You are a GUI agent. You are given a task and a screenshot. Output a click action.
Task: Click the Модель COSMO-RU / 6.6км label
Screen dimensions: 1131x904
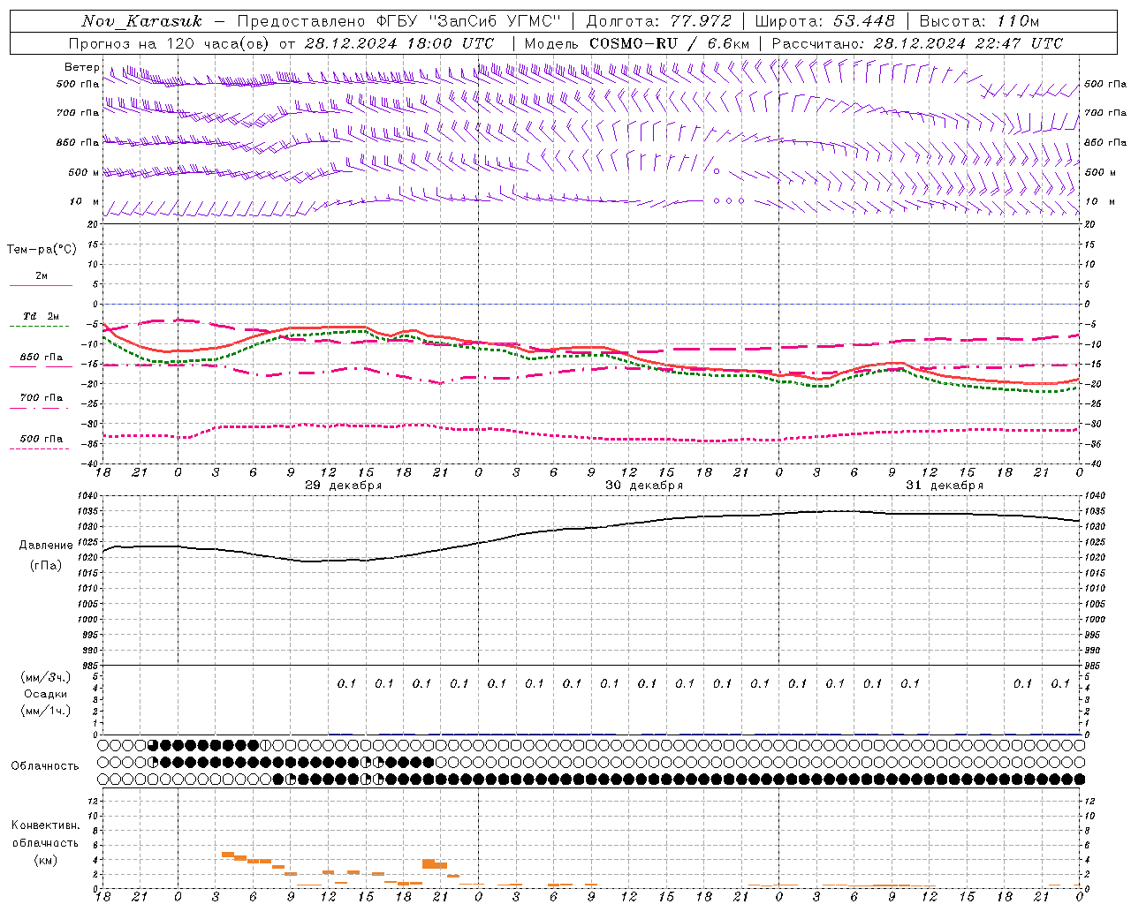(636, 43)
